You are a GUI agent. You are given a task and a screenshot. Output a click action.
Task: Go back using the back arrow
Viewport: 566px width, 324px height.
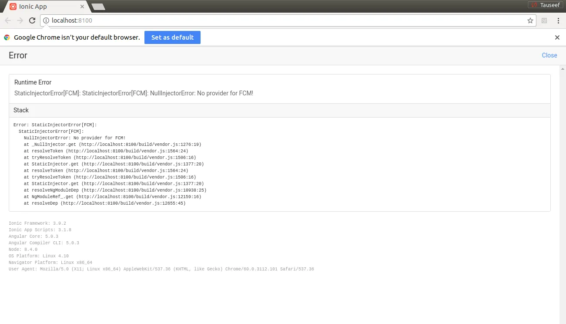click(8, 20)
